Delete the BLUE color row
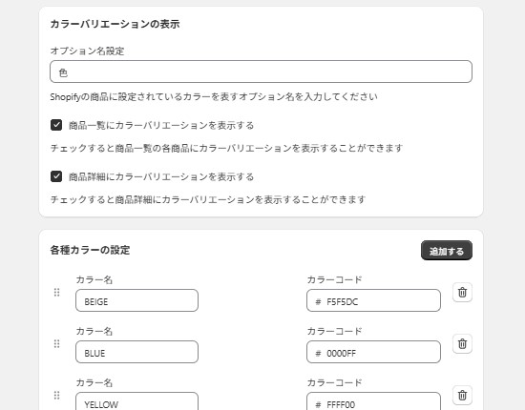 click(x=462, y=344)
